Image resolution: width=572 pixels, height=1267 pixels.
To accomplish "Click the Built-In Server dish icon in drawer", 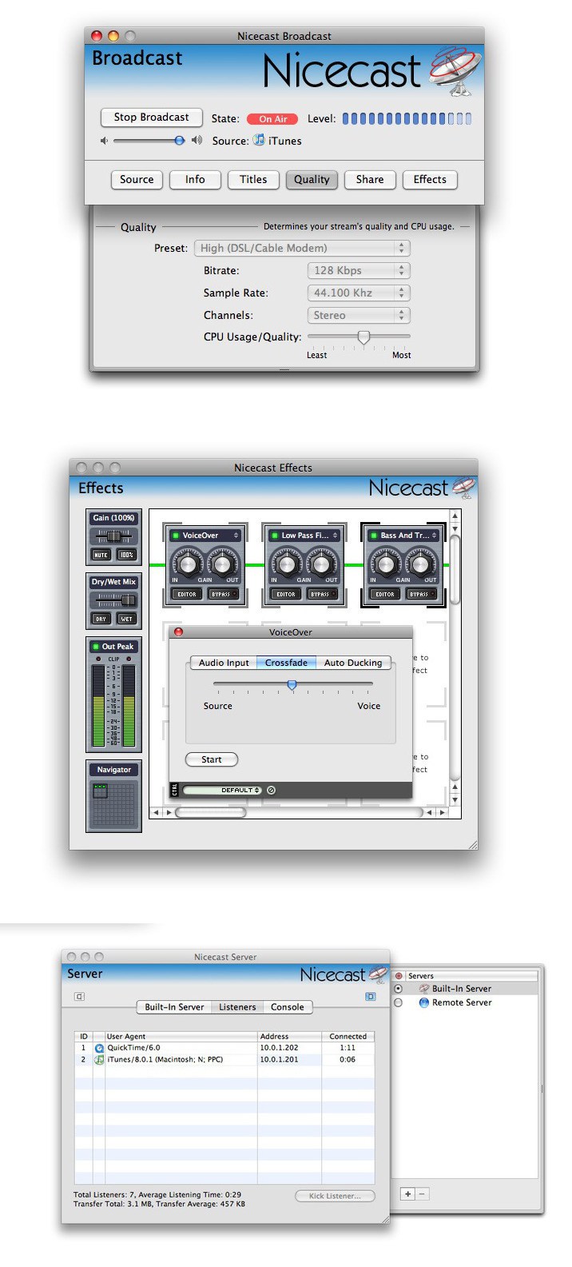I will (424, 989).
